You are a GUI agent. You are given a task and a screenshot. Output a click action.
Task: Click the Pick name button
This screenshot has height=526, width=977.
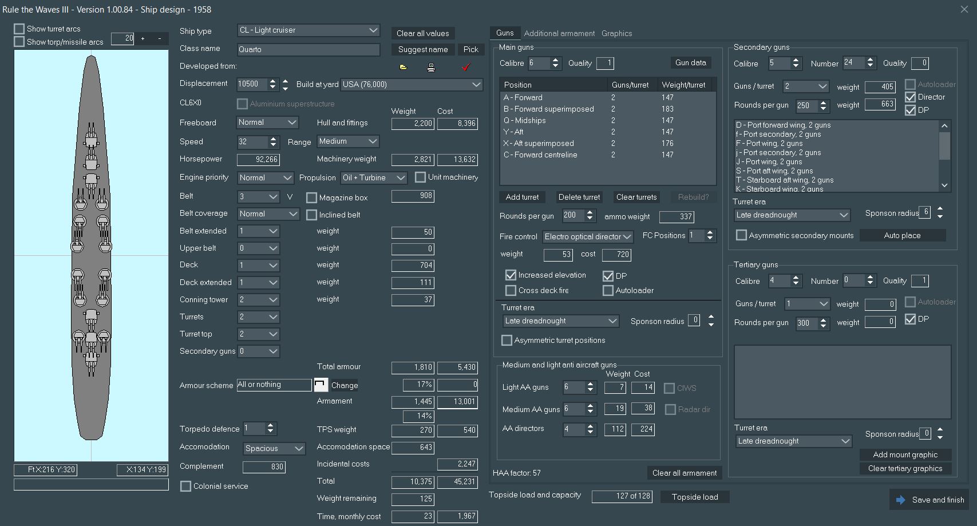tap(471, 49)
